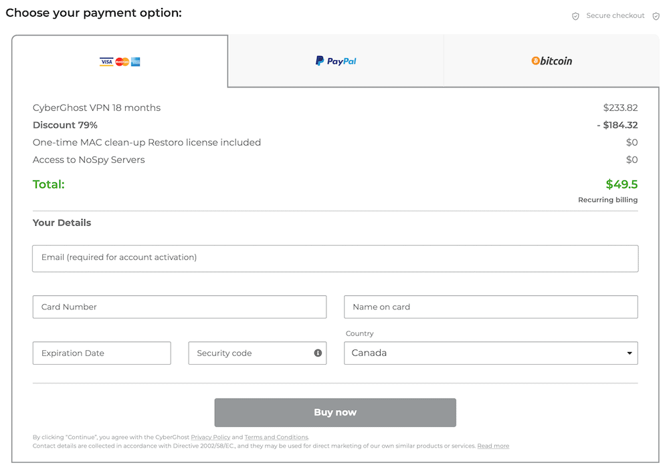
Task: Click the orange Bitcoin coin icon
Action: point(535,61)
